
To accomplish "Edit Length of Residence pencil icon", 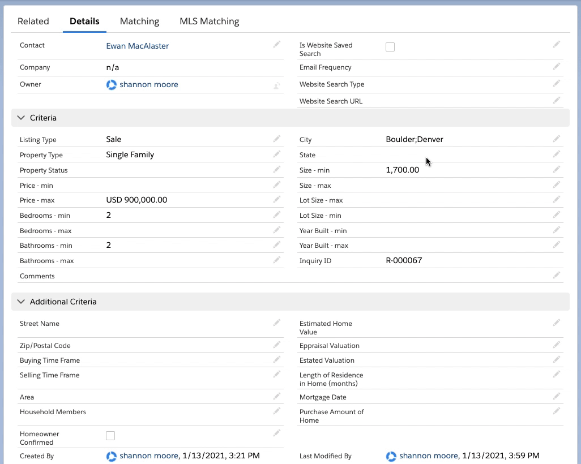I will pyautogui.click(x=557, y=375).
